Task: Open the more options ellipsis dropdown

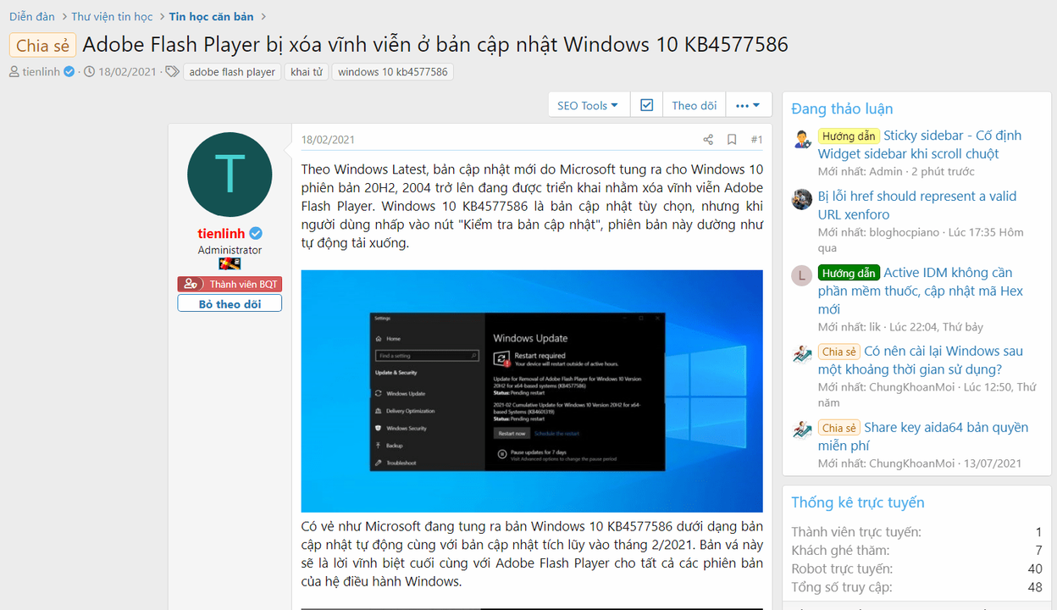Action: tap(748, 105)
